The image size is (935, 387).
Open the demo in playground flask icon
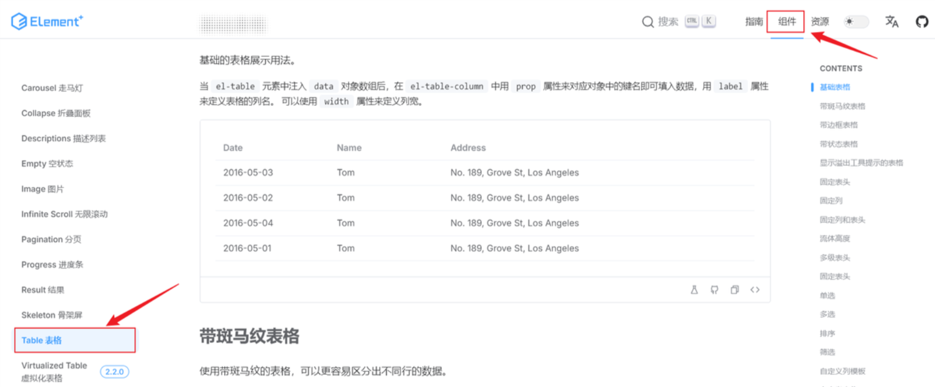(694, 290)
